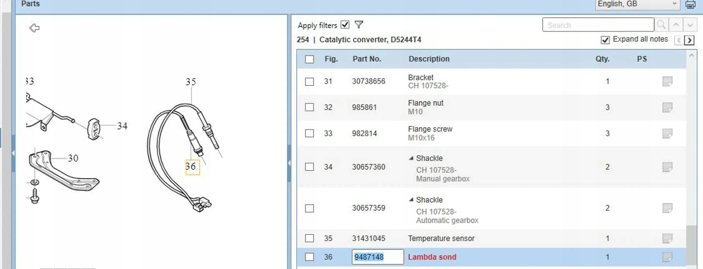Select the checkbox for Shackle 30657360
703x269 pixels.
tap(309, 167)
